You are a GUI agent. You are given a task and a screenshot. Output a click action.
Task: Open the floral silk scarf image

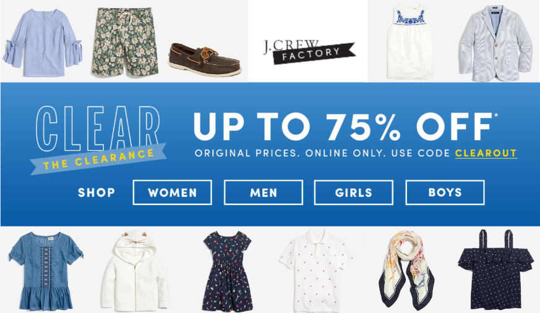click(406, 270)
